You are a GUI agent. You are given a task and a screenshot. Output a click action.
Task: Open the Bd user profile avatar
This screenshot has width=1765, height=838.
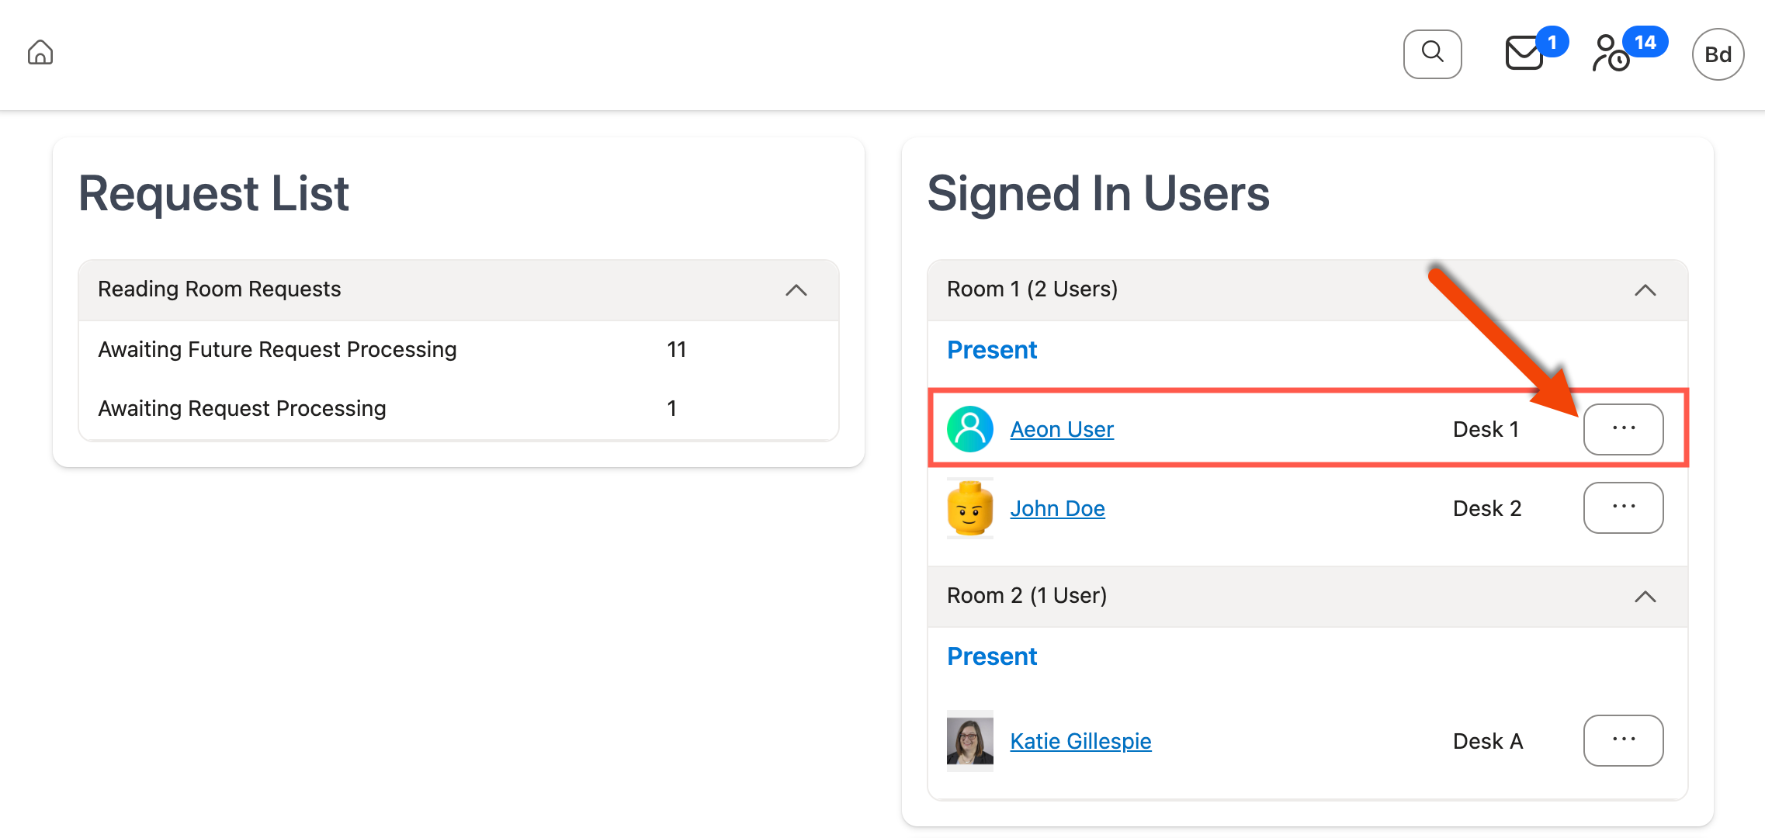pyautogui.click(x=1717, y=53)
